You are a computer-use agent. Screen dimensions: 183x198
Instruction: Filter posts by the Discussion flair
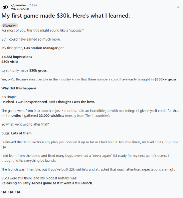(10, 26)
